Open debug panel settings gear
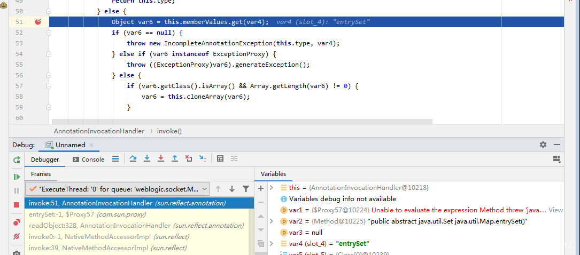 pyautogui.click(x=543, y=145)
